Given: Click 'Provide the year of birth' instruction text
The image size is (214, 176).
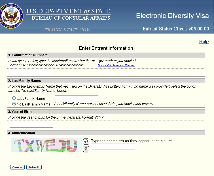Looking at the screenshot, I should pos(56,117).
